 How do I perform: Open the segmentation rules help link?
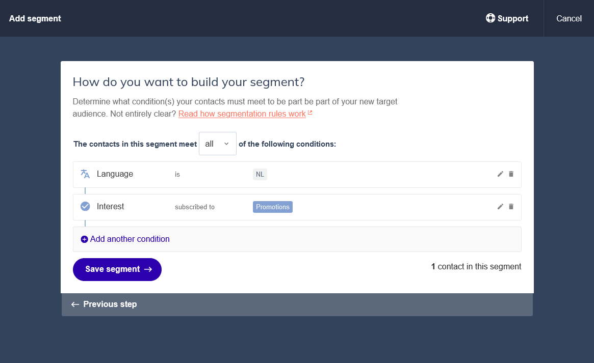coord(242,114)
